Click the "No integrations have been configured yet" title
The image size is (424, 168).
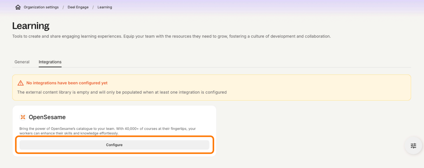coord(67,83)
